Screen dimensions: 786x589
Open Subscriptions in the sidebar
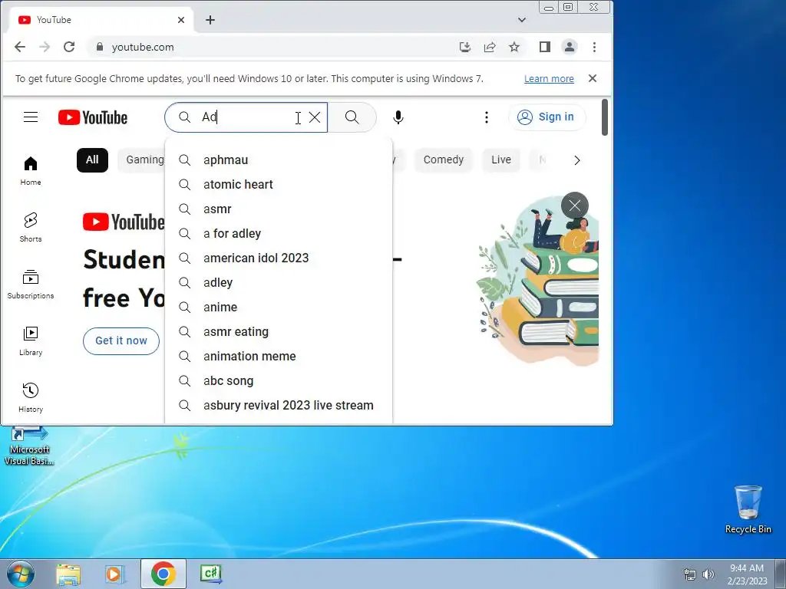tap(31, 284)
